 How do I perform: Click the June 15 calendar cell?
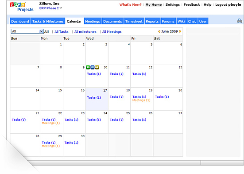(x=51, y=99)
